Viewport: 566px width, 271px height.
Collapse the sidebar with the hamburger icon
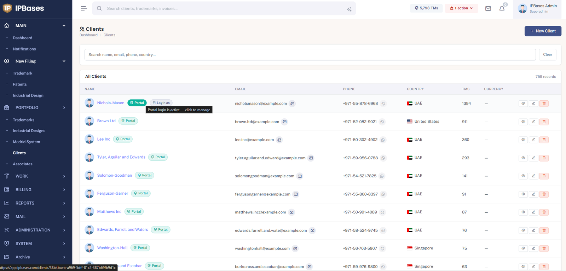(x=83, y=8)
